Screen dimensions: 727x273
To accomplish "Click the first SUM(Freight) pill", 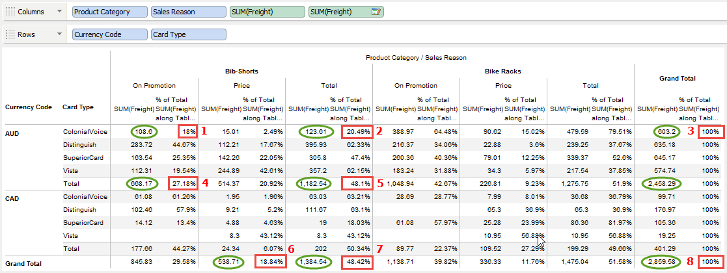I will 267,12.
